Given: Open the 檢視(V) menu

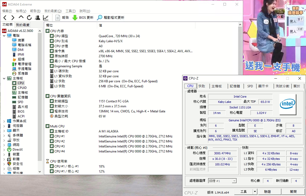Looking at the screenshot, I should pos(21,11).
